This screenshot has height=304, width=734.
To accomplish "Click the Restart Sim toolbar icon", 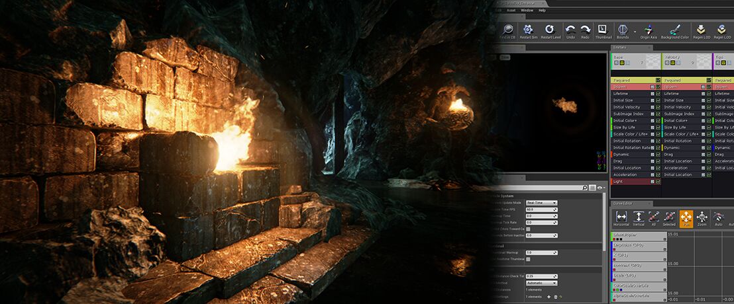I will click(x=528, y=30).
